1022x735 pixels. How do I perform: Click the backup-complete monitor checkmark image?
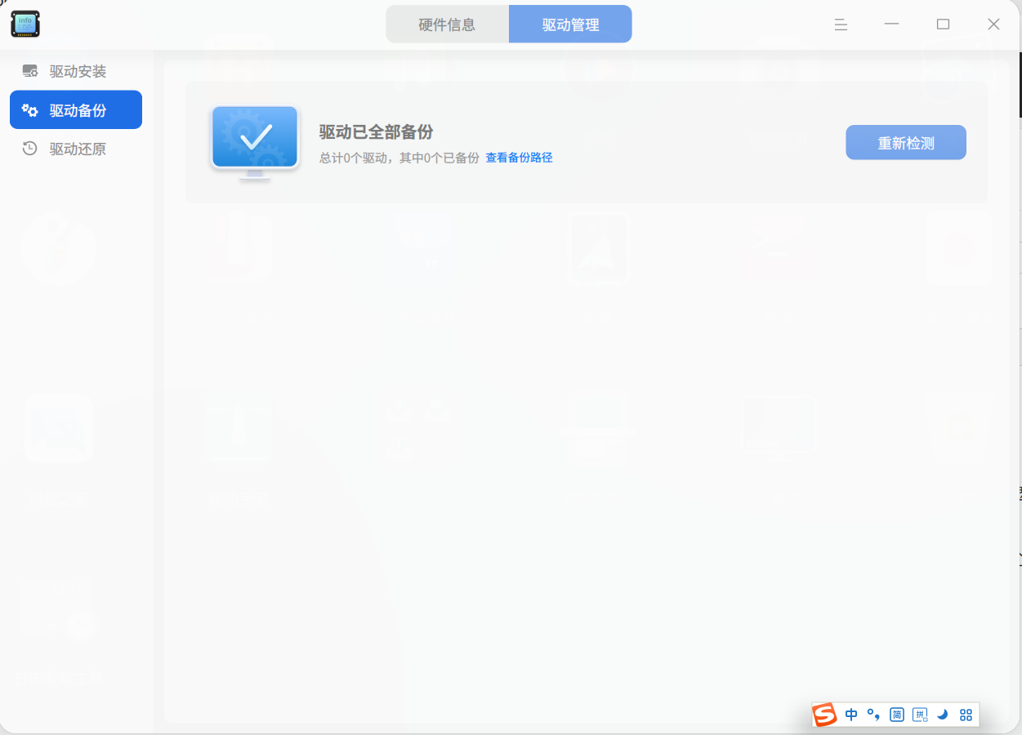click(x=255, y=142)
